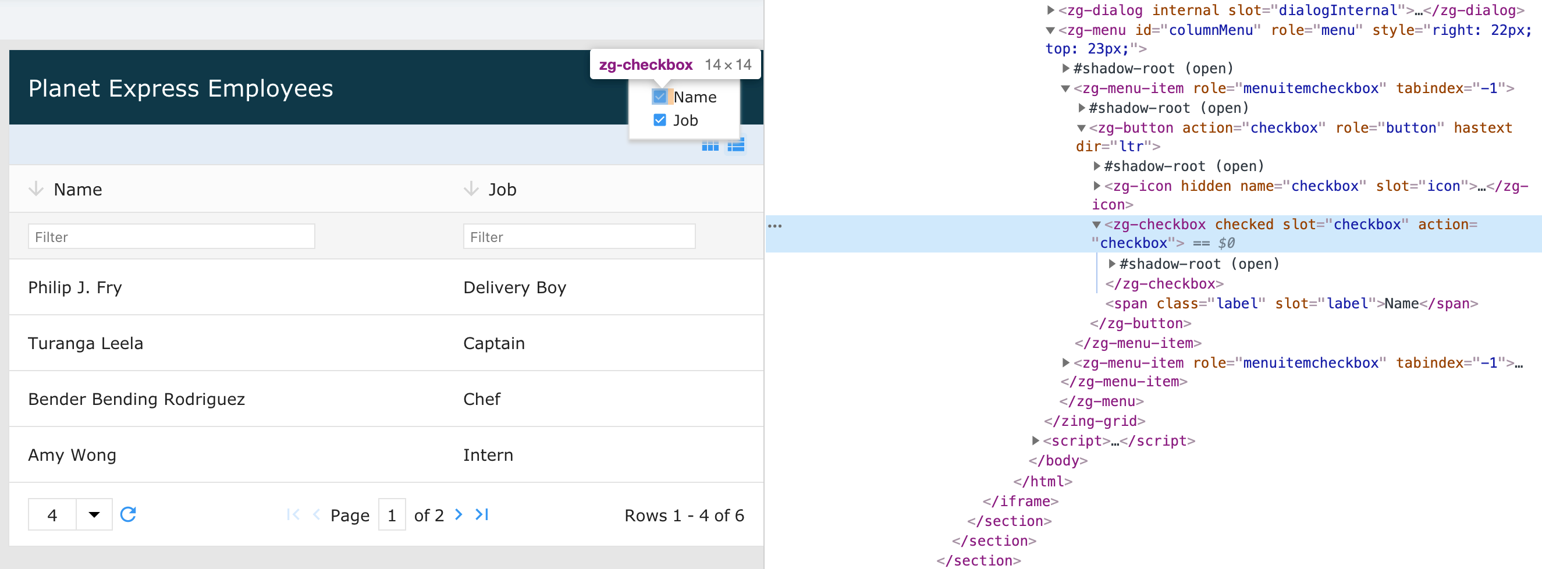Image resolution: width=1542 pixels, height=569 pixels.
Task: Open the rows-per-page dropdown
Action: 94,514
